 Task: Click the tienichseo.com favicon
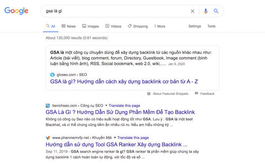coord(48,106)
